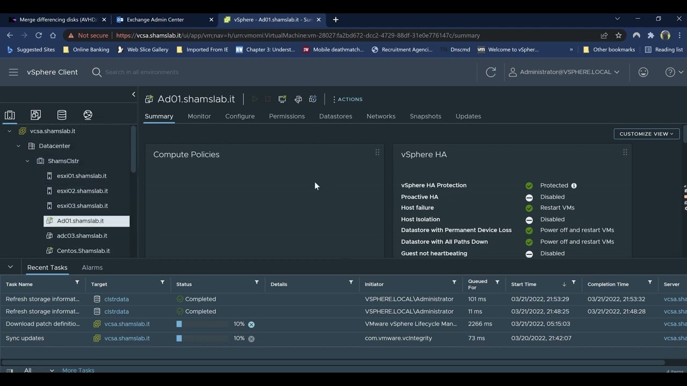687x386 pixels.
Task: Cancel the Download patch definitions task
Action: 251,324
